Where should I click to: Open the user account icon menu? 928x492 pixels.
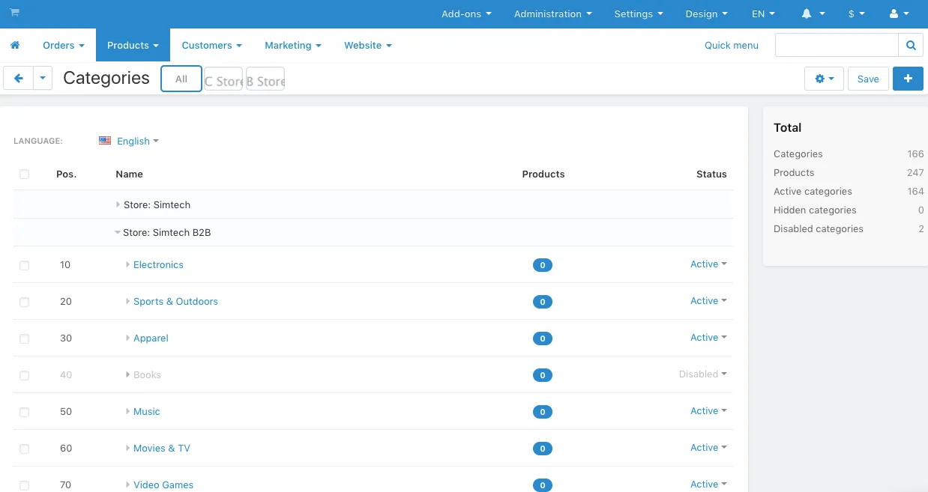tap(896, 13)
